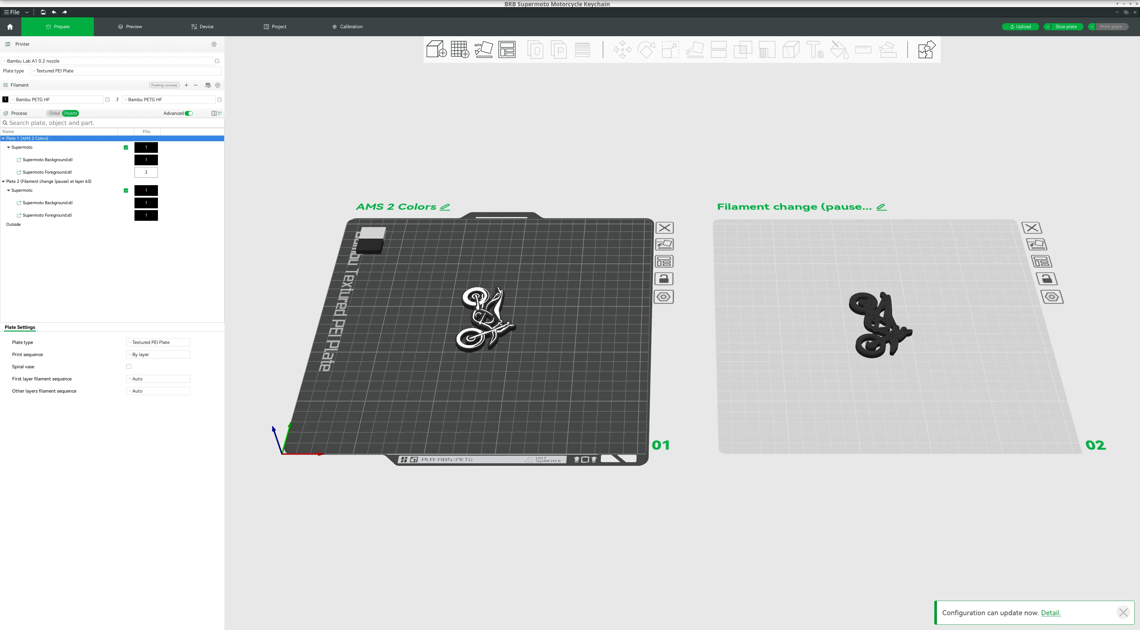
Task: Open plate 2 settings via the hexagon icon
Action: tap(1052, 297)
